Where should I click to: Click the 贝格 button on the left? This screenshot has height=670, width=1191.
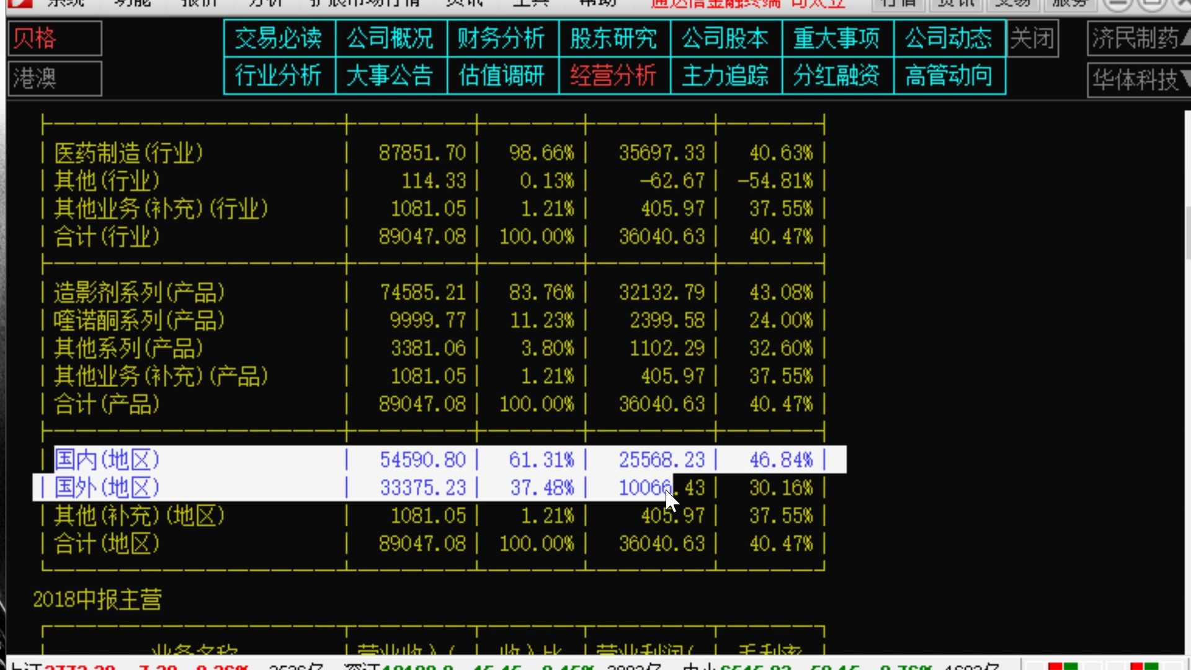[54, 38]
